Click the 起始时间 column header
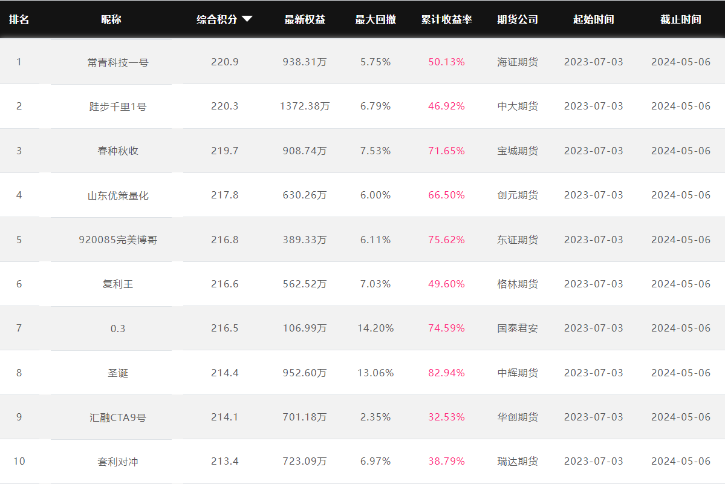Viewport: 725px width, 484px height. tap(593, 19)
